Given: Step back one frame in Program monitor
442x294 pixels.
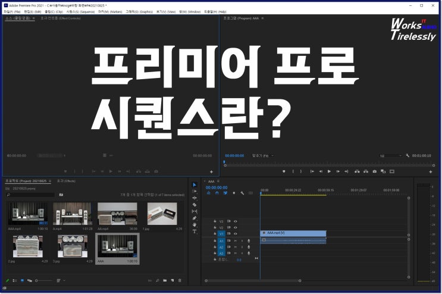Looking at the screenshot, I should click(x=321, y=171).
